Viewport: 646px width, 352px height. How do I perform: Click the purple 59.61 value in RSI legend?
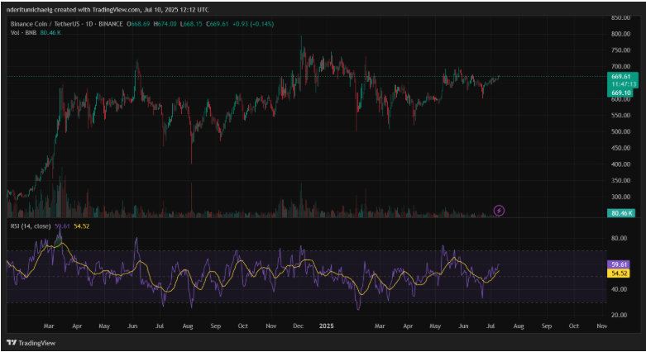pos(62,226)
